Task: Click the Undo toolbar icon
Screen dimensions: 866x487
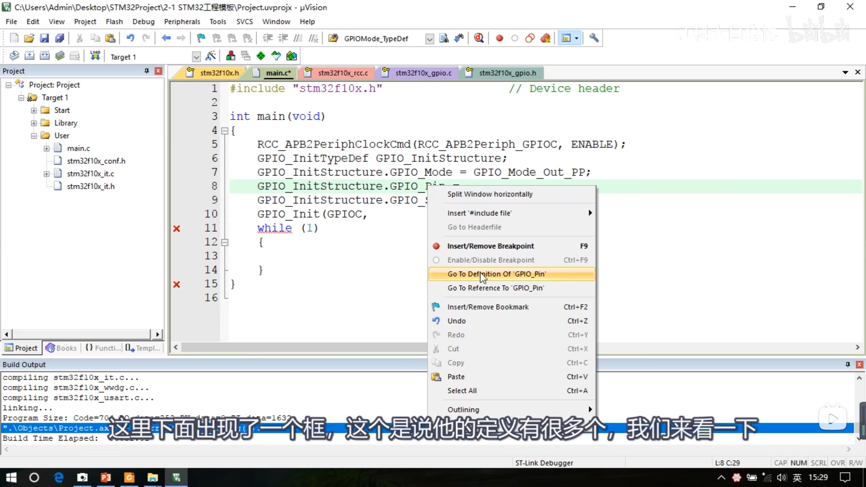Action: pos(130,38)
